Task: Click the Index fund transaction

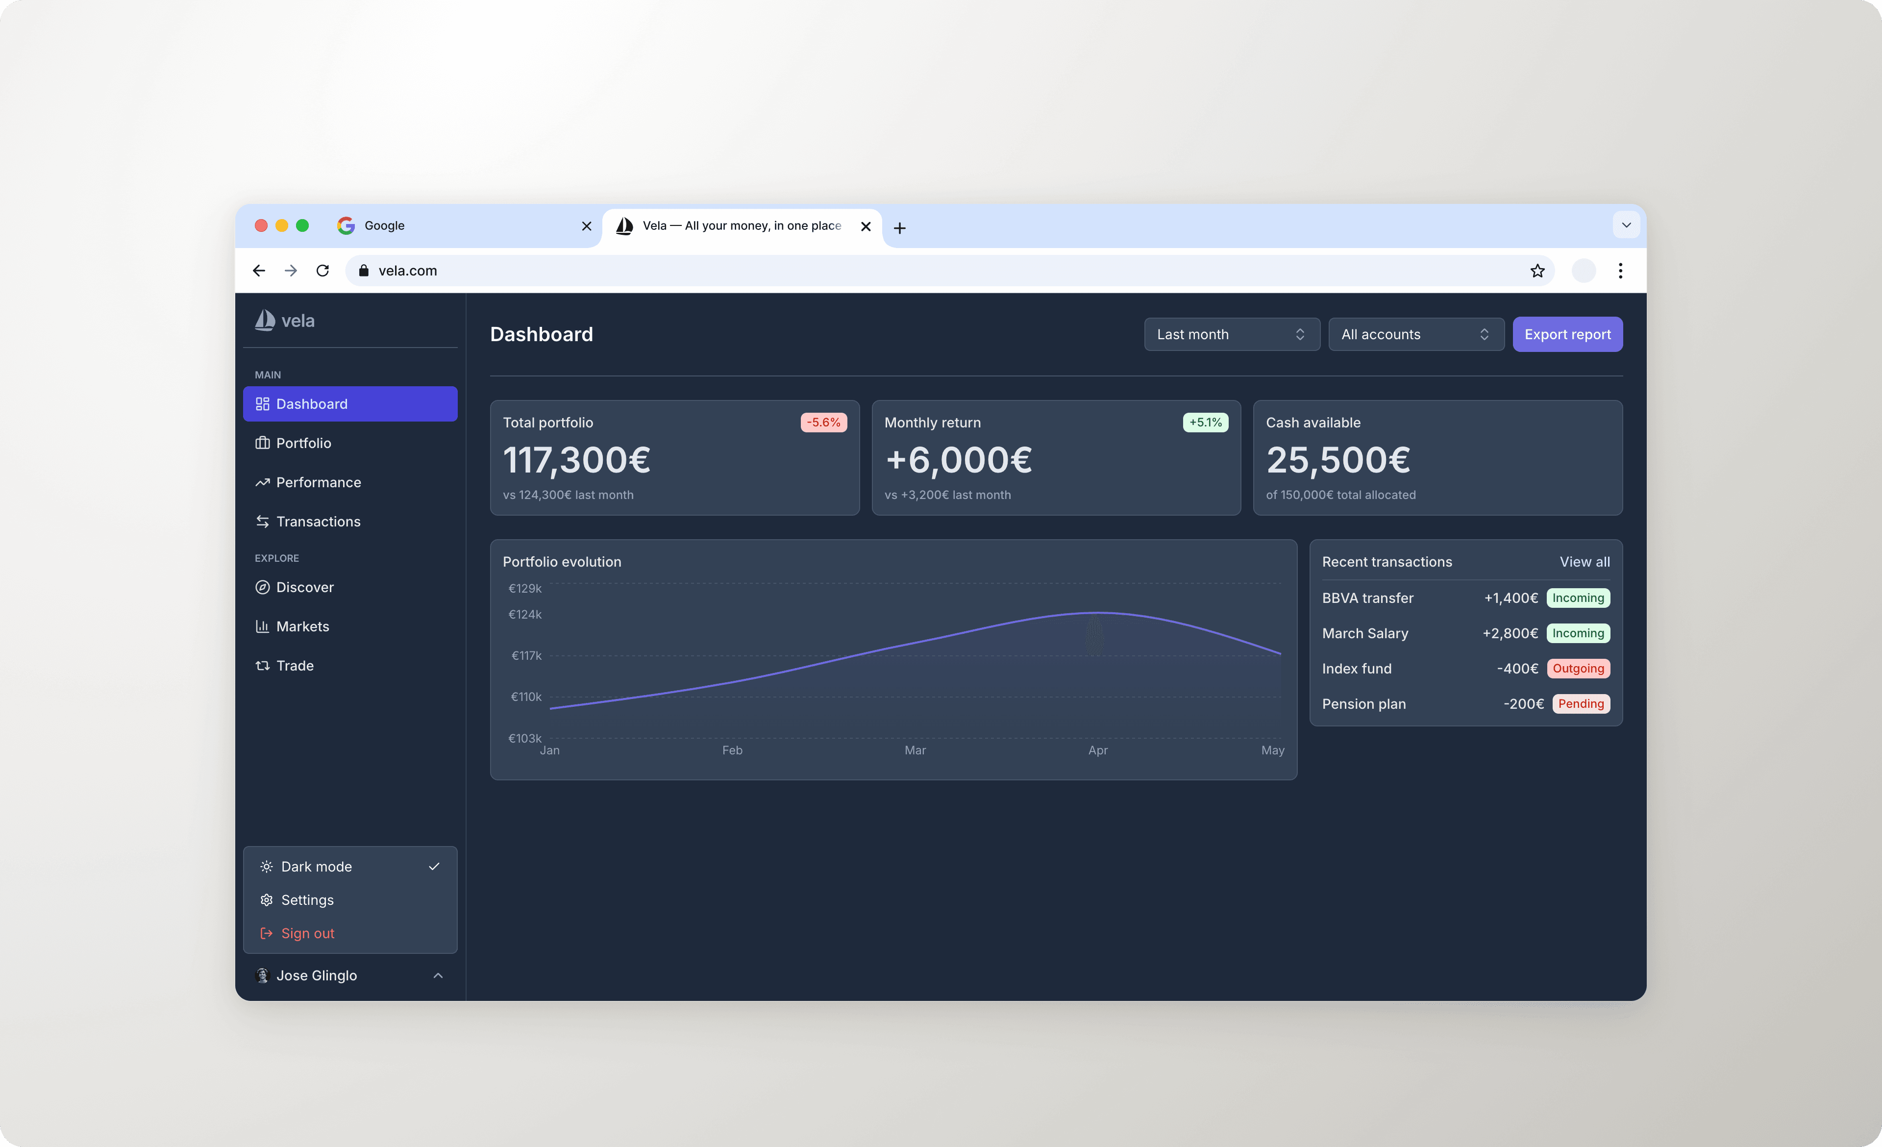Action: point(1466,668)
